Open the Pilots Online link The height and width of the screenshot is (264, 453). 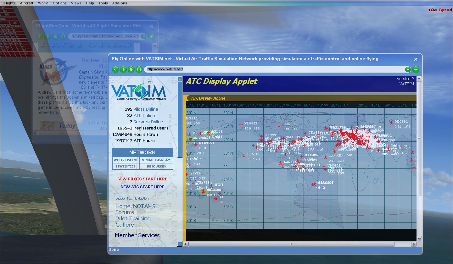click(146, 109)
